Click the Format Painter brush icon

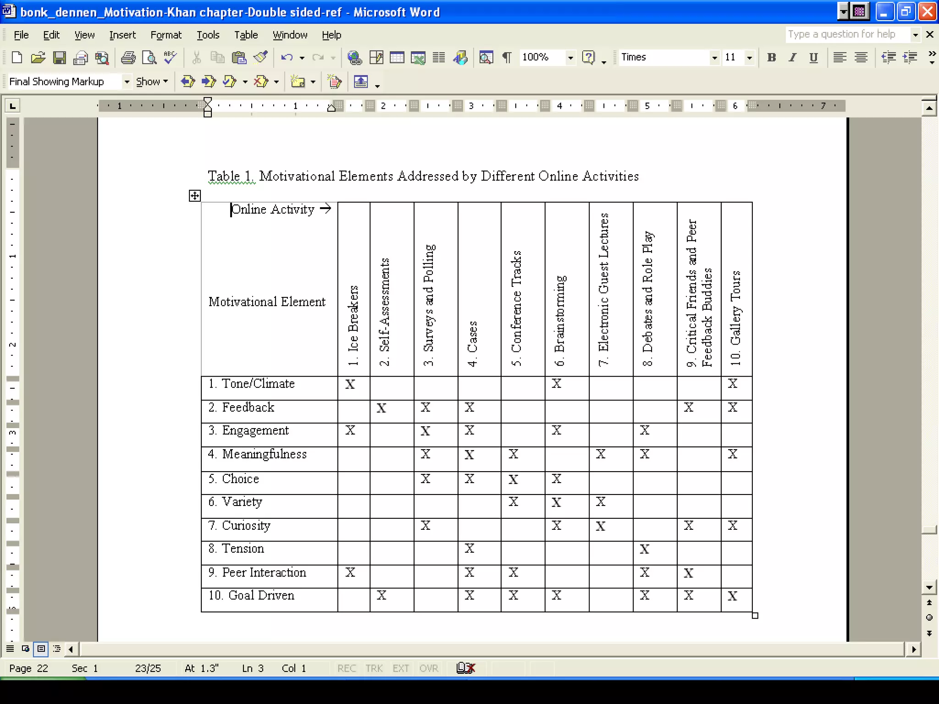click(260, 57)
